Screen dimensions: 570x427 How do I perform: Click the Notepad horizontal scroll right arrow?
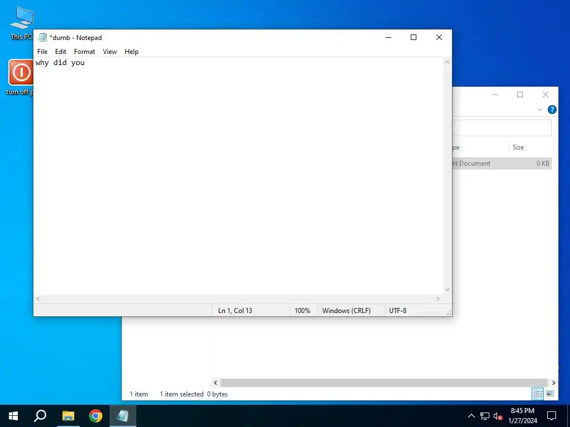click(438, 299)
